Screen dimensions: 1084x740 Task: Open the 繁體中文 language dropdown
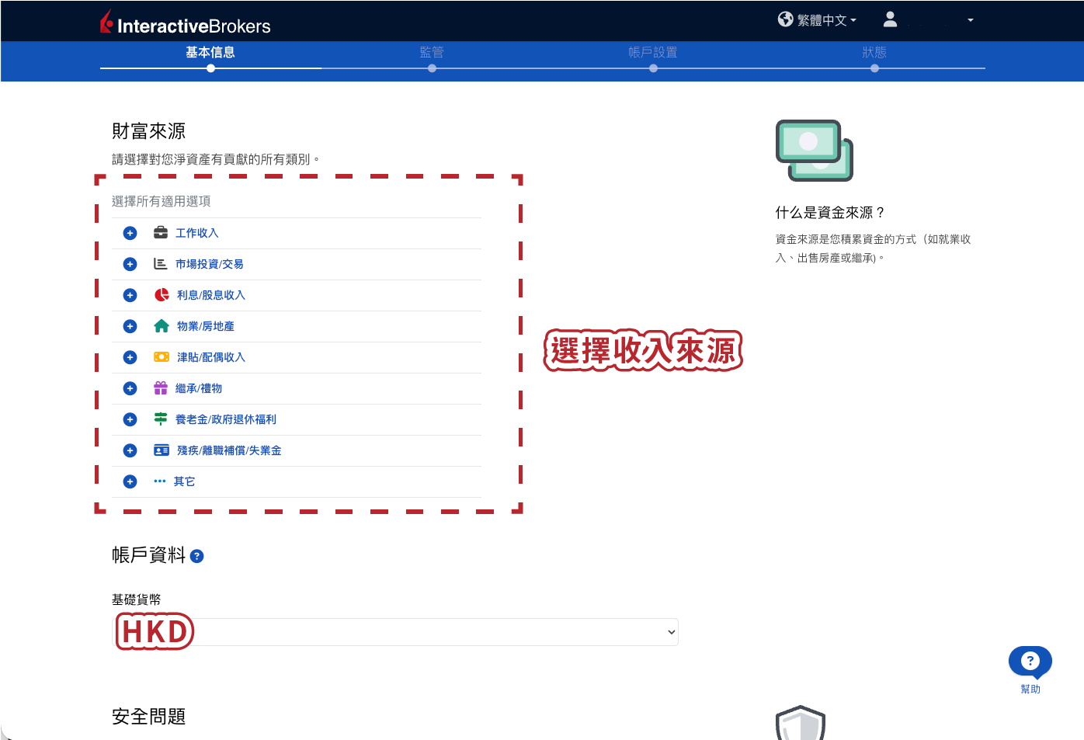pos(817,20)
